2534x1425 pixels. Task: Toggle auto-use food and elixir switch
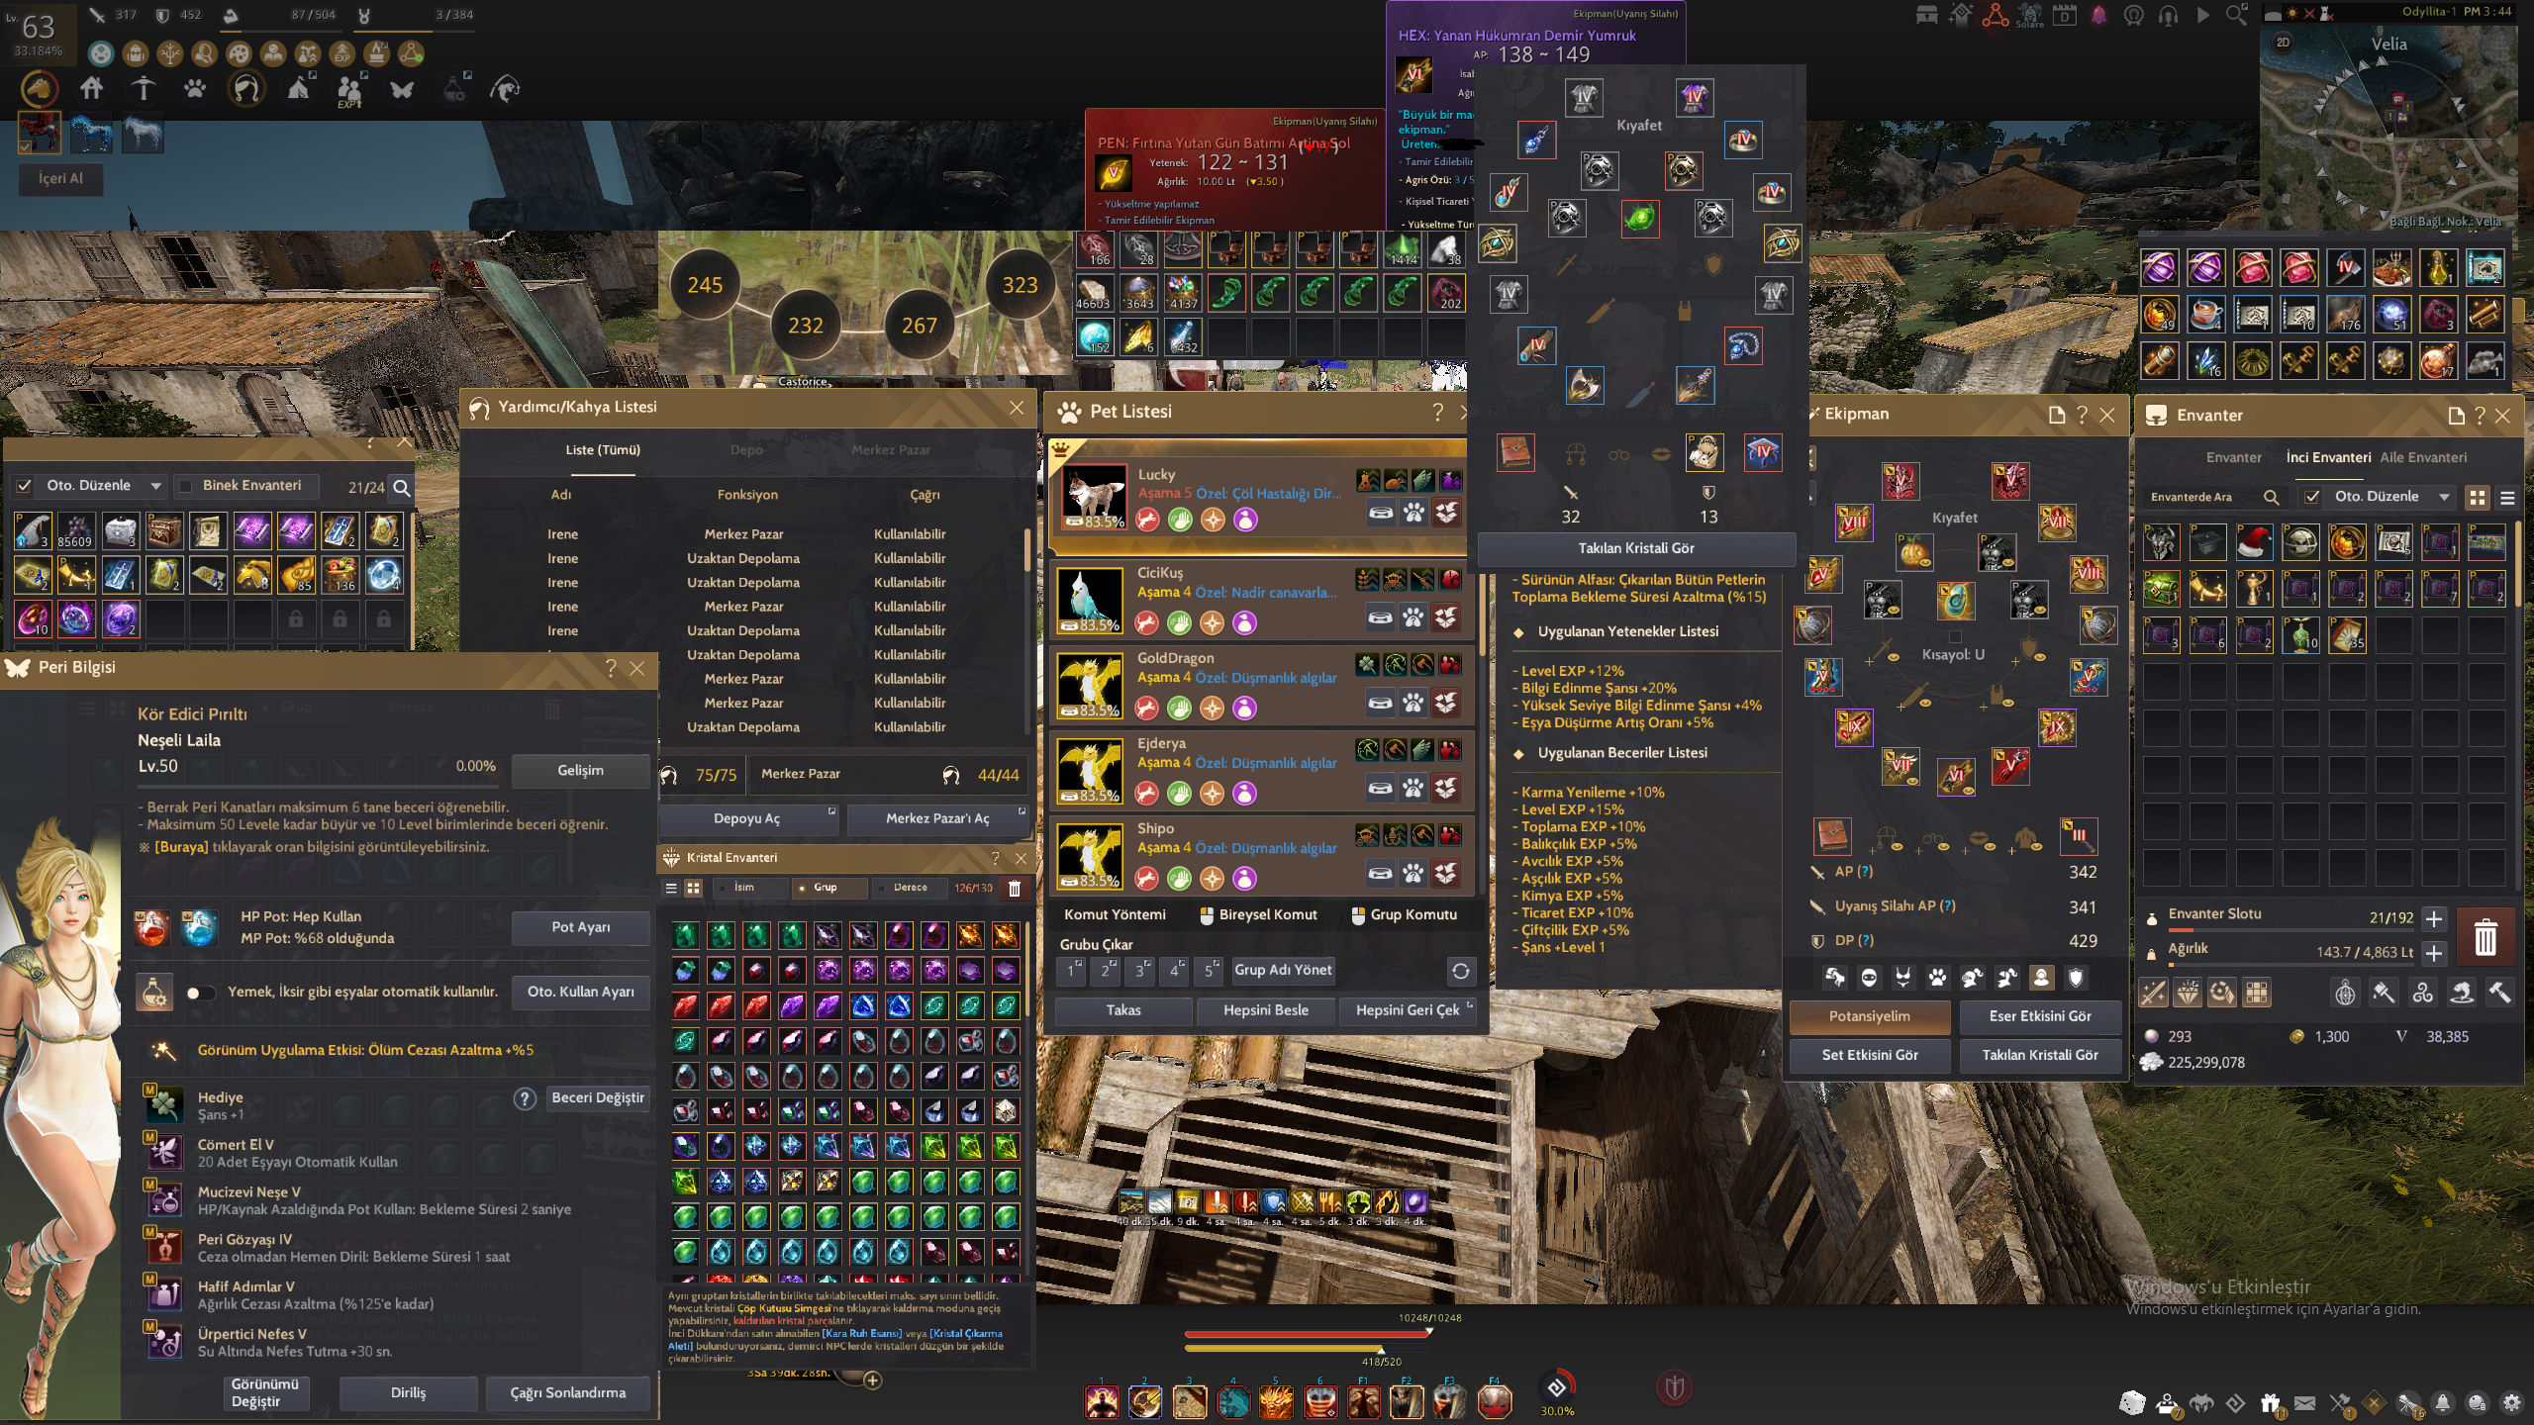point(201,993)
